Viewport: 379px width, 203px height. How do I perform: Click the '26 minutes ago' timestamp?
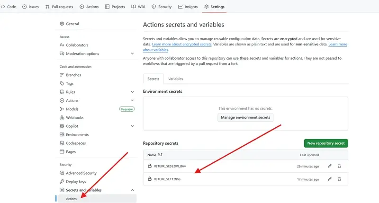[x=308, y=166]
